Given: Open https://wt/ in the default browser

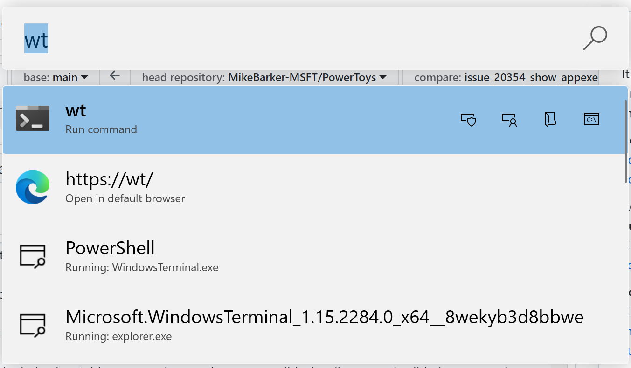Looking at the screenshot, I should click(x=187, y=187).
